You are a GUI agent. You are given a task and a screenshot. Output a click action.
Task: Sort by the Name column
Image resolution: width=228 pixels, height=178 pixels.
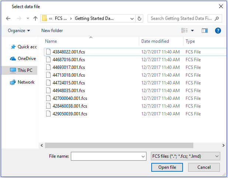[51, 41]
